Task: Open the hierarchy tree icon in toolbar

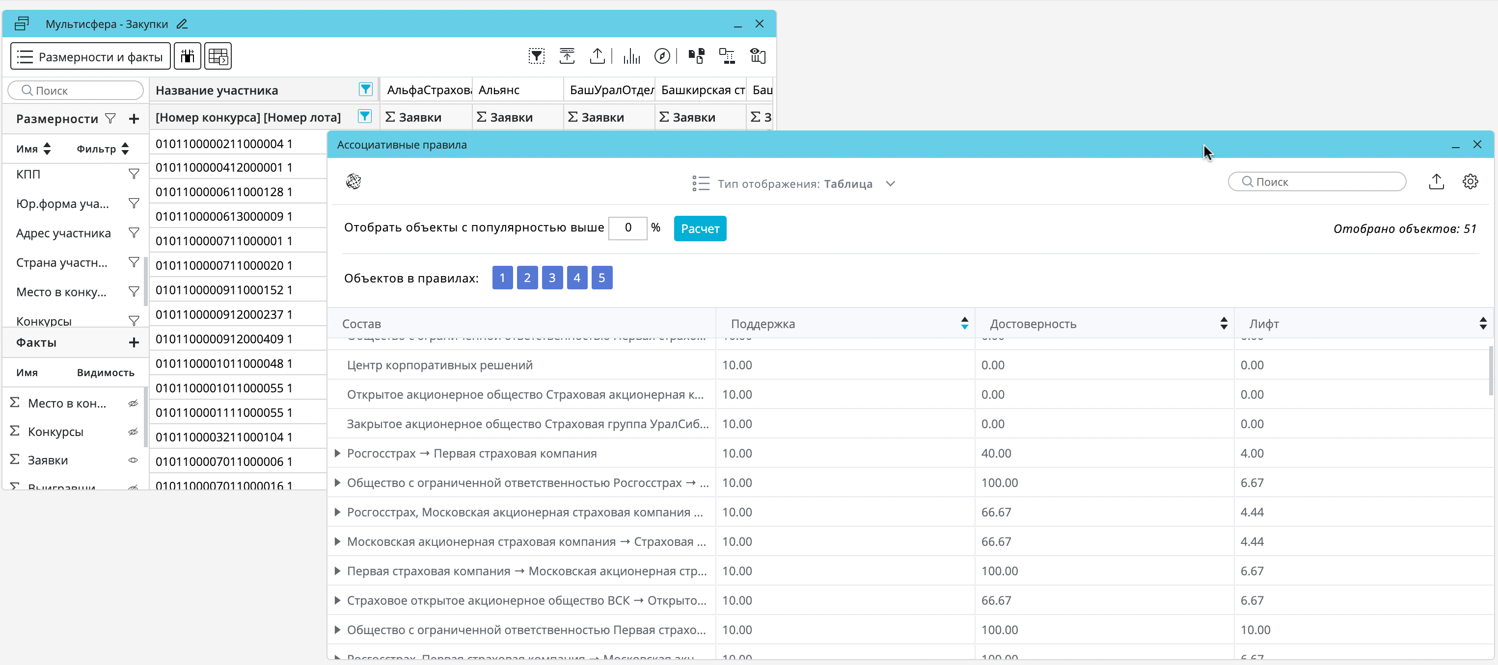Action: (x=727, y=56)
